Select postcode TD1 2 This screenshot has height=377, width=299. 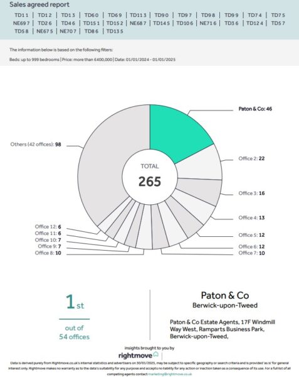pos(45,15)
